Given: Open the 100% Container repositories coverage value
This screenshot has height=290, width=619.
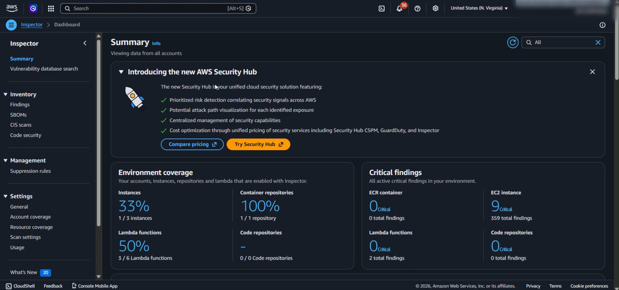Looking at the screenshot, I should (260, 206).
